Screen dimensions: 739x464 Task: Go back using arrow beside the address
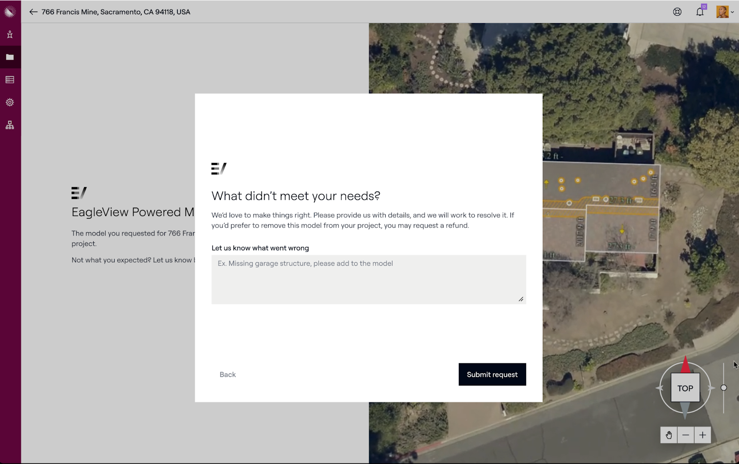33,12
